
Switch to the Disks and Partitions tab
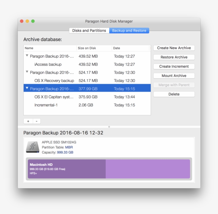coord(89,31)
